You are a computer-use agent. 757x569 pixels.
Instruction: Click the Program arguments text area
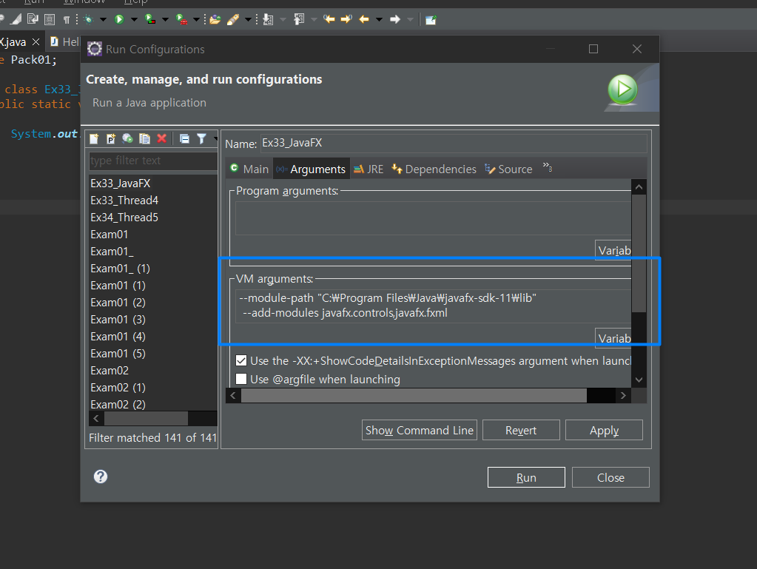(433, 218)
